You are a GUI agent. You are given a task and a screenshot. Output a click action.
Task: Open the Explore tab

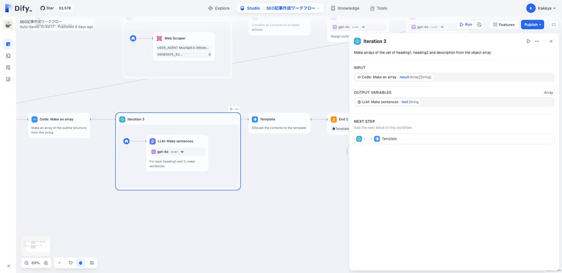(219, 8)
